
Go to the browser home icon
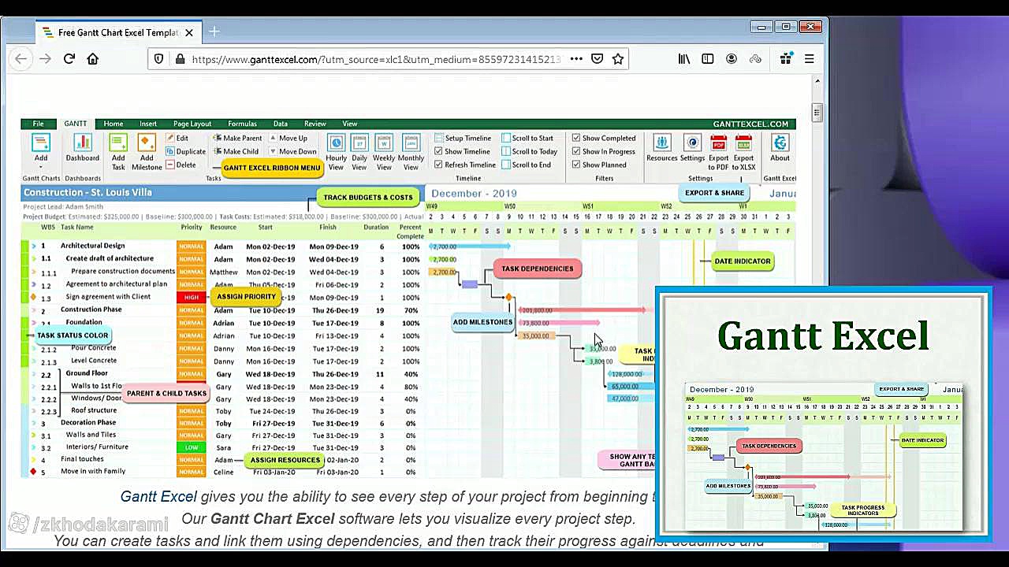[x=92, y=59]
